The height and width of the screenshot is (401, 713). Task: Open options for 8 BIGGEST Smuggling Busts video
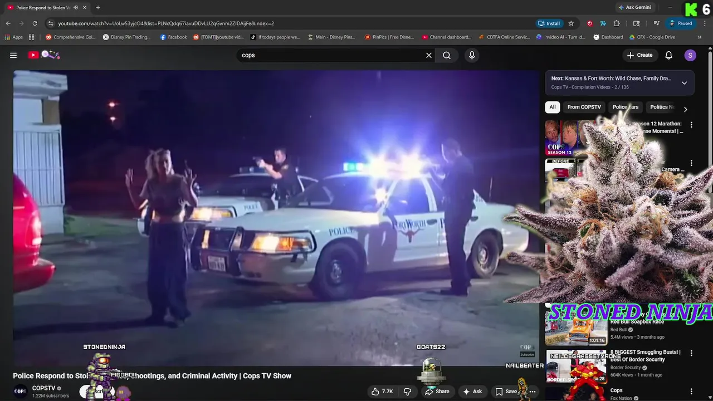(691, 353)
